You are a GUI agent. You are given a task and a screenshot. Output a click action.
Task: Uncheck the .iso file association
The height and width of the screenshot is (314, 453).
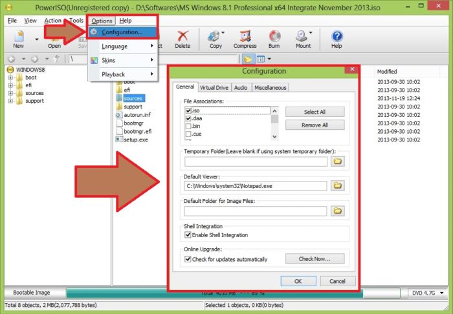pyautogui.click(x=188, y=110)
